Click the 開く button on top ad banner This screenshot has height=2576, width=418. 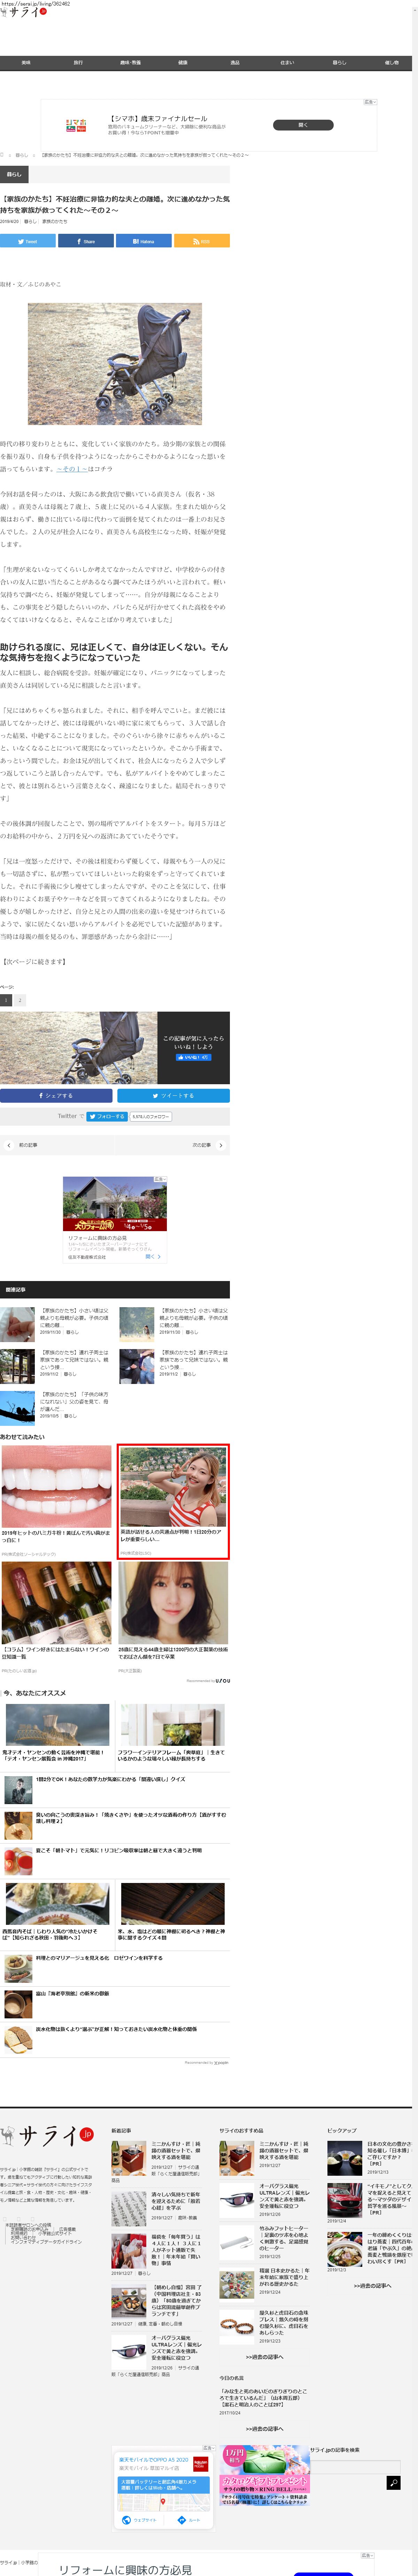pyautogui.click(x=302, y=125)
